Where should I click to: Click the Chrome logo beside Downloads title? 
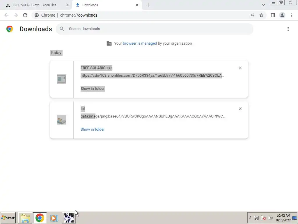coord(10,29)
